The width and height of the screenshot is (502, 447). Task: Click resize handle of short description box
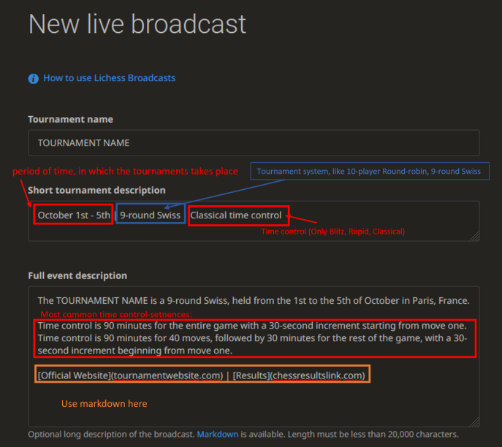coord(474,236)
